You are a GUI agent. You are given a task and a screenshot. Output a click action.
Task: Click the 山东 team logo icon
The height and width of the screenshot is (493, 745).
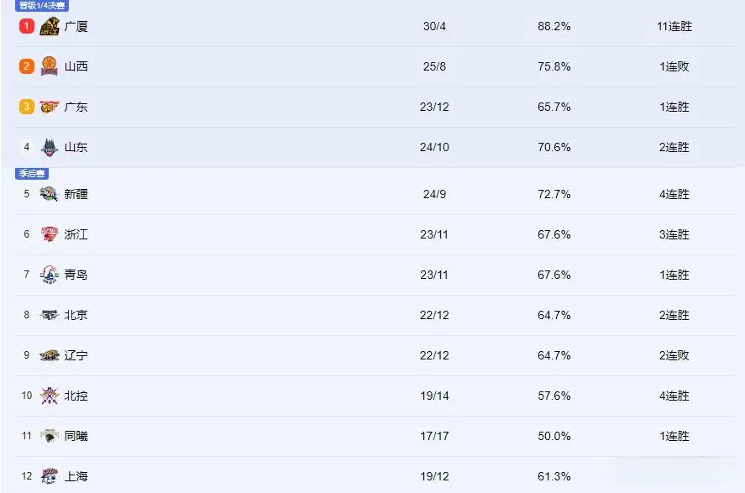[50, 147]
